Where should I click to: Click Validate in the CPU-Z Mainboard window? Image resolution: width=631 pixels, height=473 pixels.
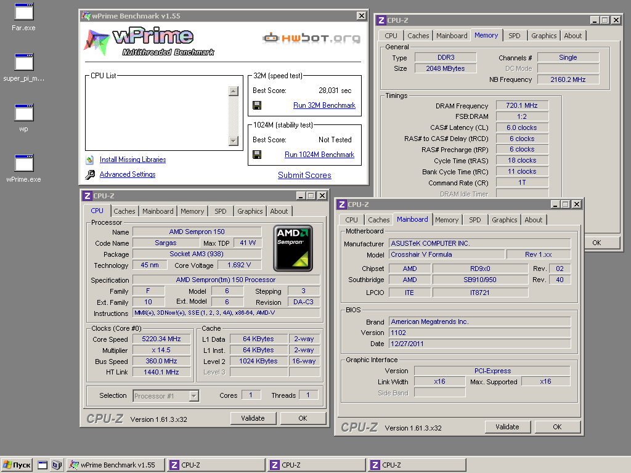(x=508, y=427)
